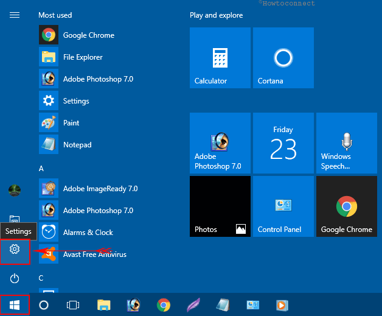
Task: Open Google Chrome on the taskbar
Action: pyautogui.click(x=164, y=305)
